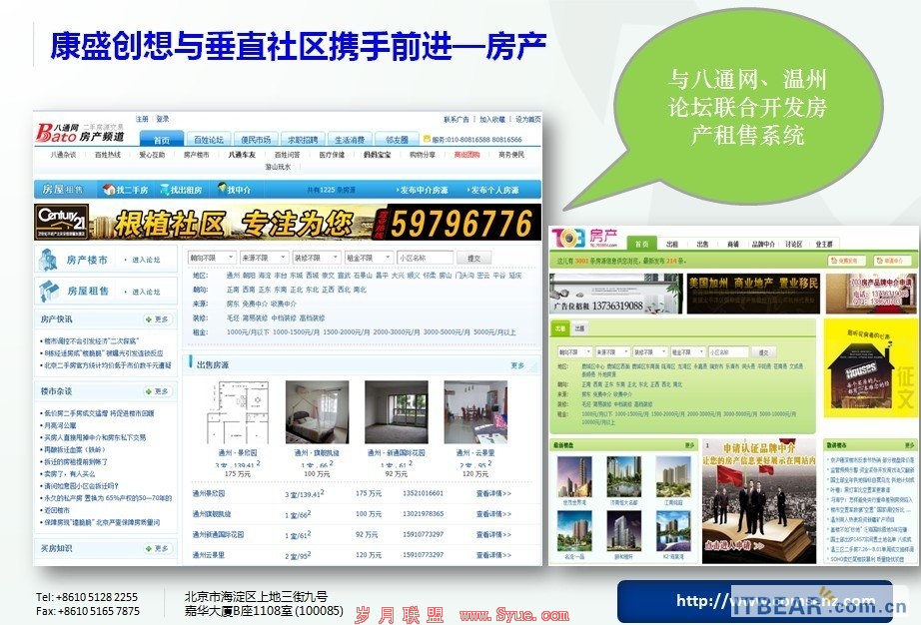The image size is (921, 625).
Task: Open the 装修不限 dropdown on 703 房产 site
Action: pyautogui.click(x=649, y=352)
